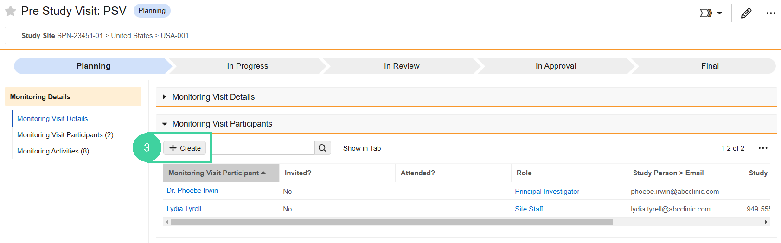Click the 1-2 of 2 record count

pos(733,148)
